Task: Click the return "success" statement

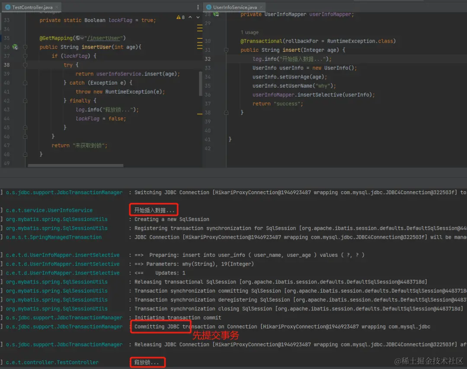Action: tap(278, 104)
